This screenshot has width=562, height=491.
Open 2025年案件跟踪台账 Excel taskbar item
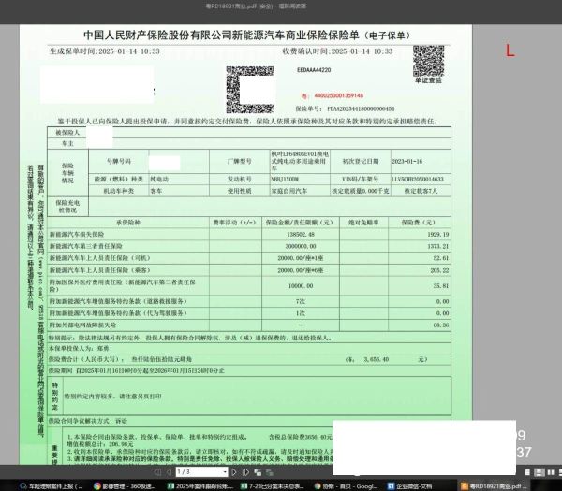coord(200,486)
